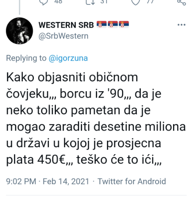
Task: Open WESTERN SRB's profile picture
Action: click(x=20, y=31)
